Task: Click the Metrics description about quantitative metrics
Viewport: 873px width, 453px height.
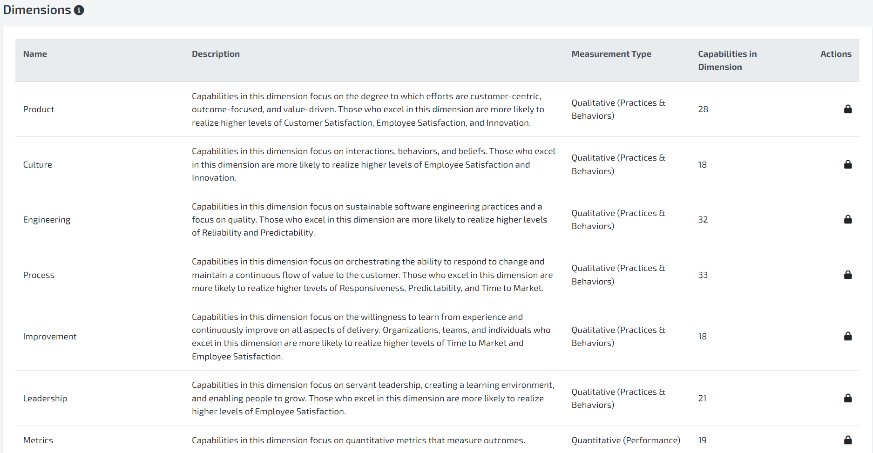Action: coord(359,440)
